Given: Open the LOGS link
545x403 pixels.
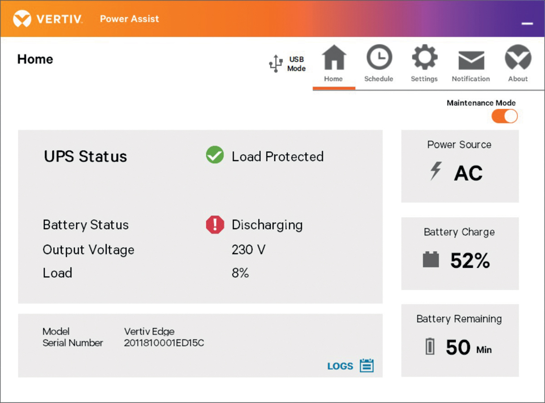Looking at the screenshot, I should coord(340,366).
